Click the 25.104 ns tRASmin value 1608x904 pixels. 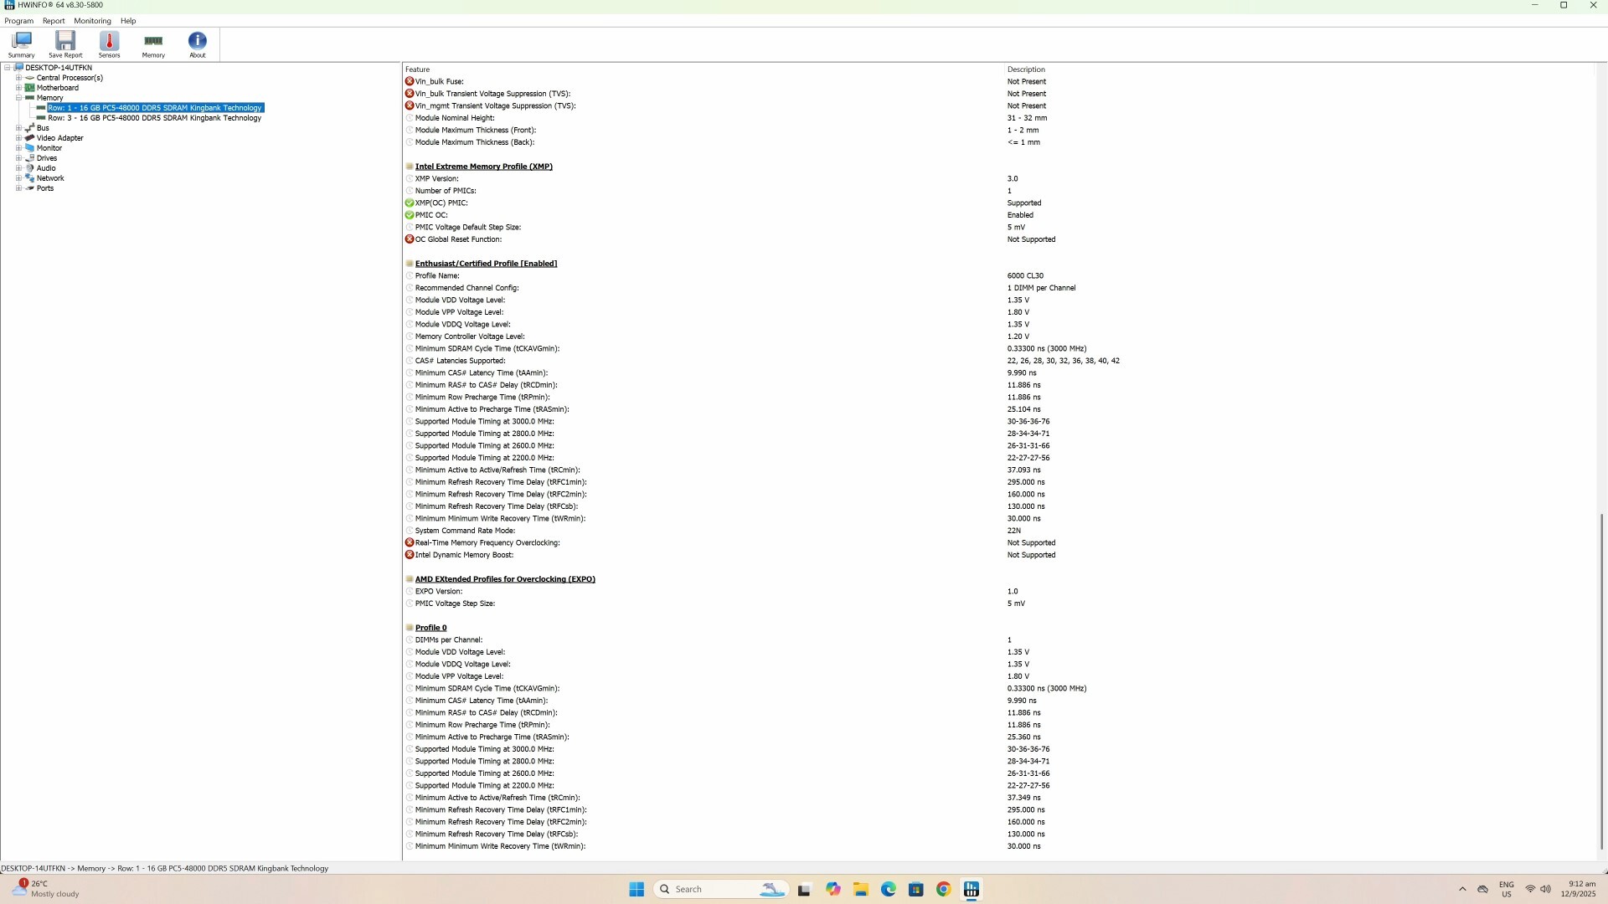click(x=1023, y=409)
